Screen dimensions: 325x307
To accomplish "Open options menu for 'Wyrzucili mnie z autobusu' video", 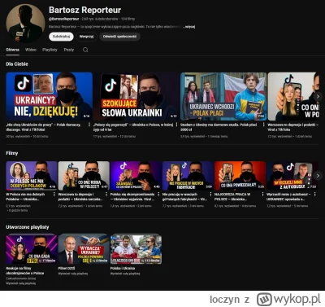I will [314, 195].
